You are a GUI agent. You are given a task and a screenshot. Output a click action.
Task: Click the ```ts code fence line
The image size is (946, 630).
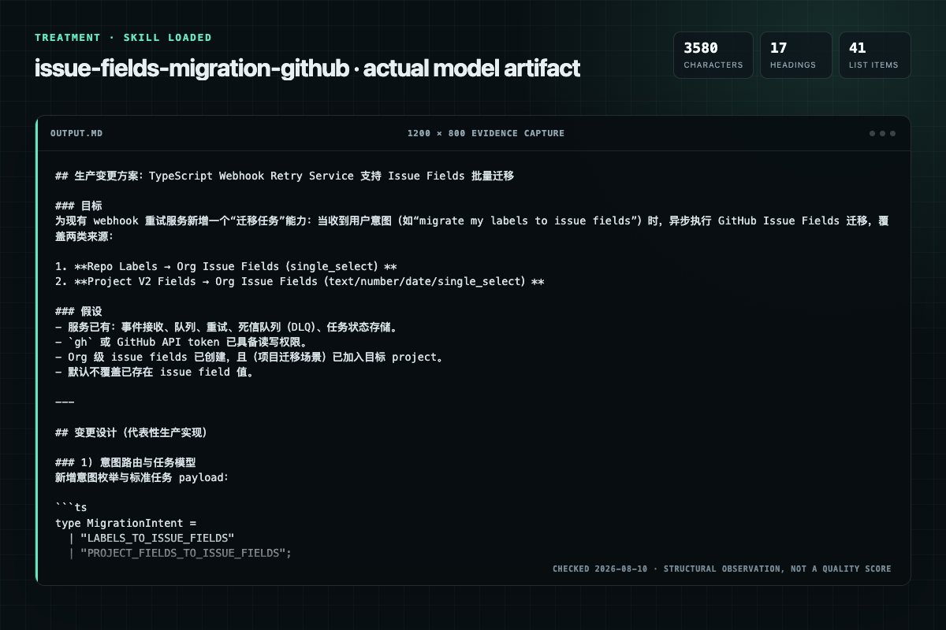(71, 507)
